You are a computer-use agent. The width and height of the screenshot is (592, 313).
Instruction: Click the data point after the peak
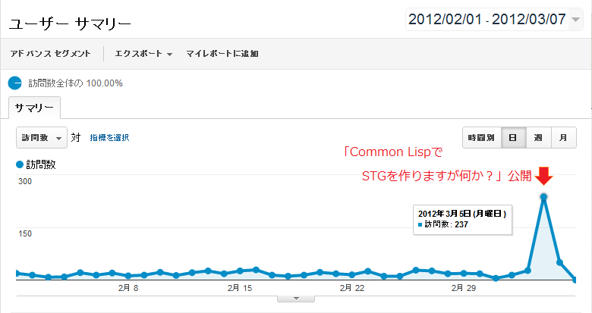pyautogui.click(x=559, y=262)
